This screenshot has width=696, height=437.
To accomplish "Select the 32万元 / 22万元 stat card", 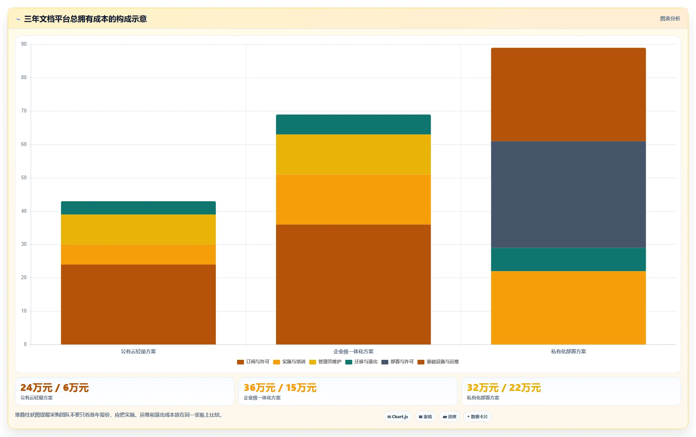I will click(x=571, y=391).
